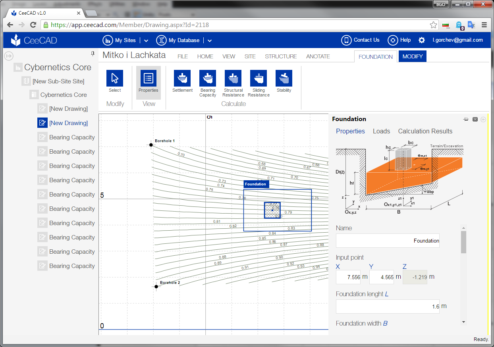
Task: Run the Settlement calculation
Action: pos(182,81)
